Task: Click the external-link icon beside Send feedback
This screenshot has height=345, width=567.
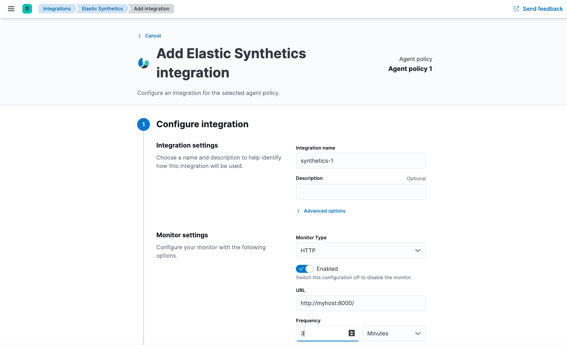Action: pos(516,8)
